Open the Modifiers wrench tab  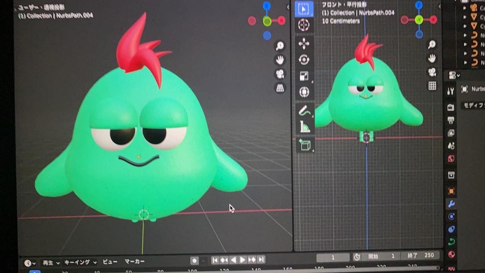[451, 204]
